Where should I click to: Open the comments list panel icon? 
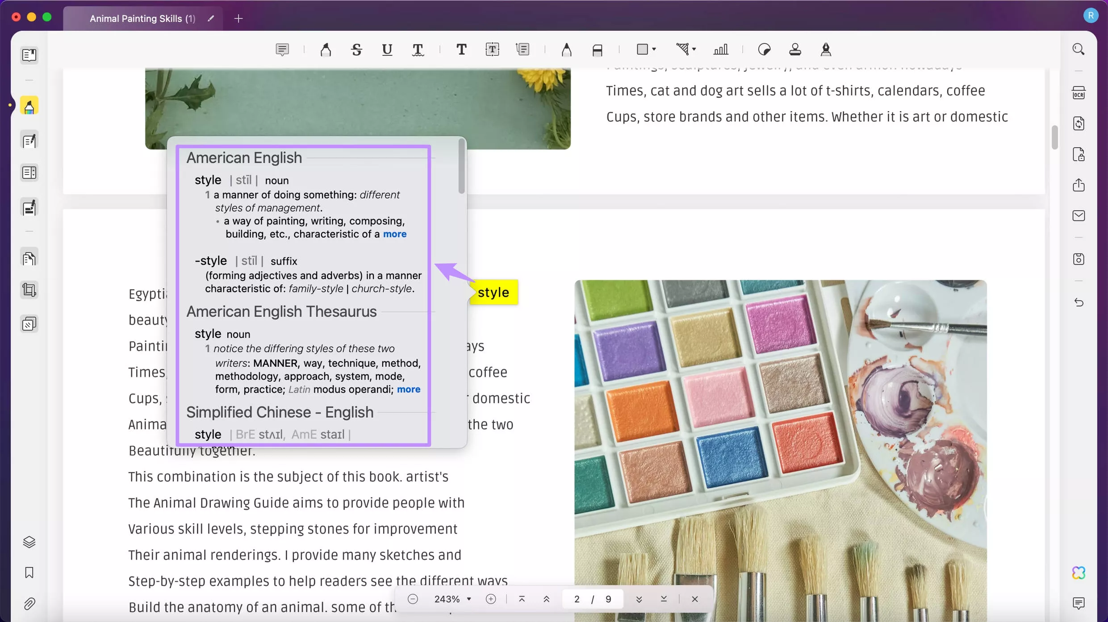1079,603
